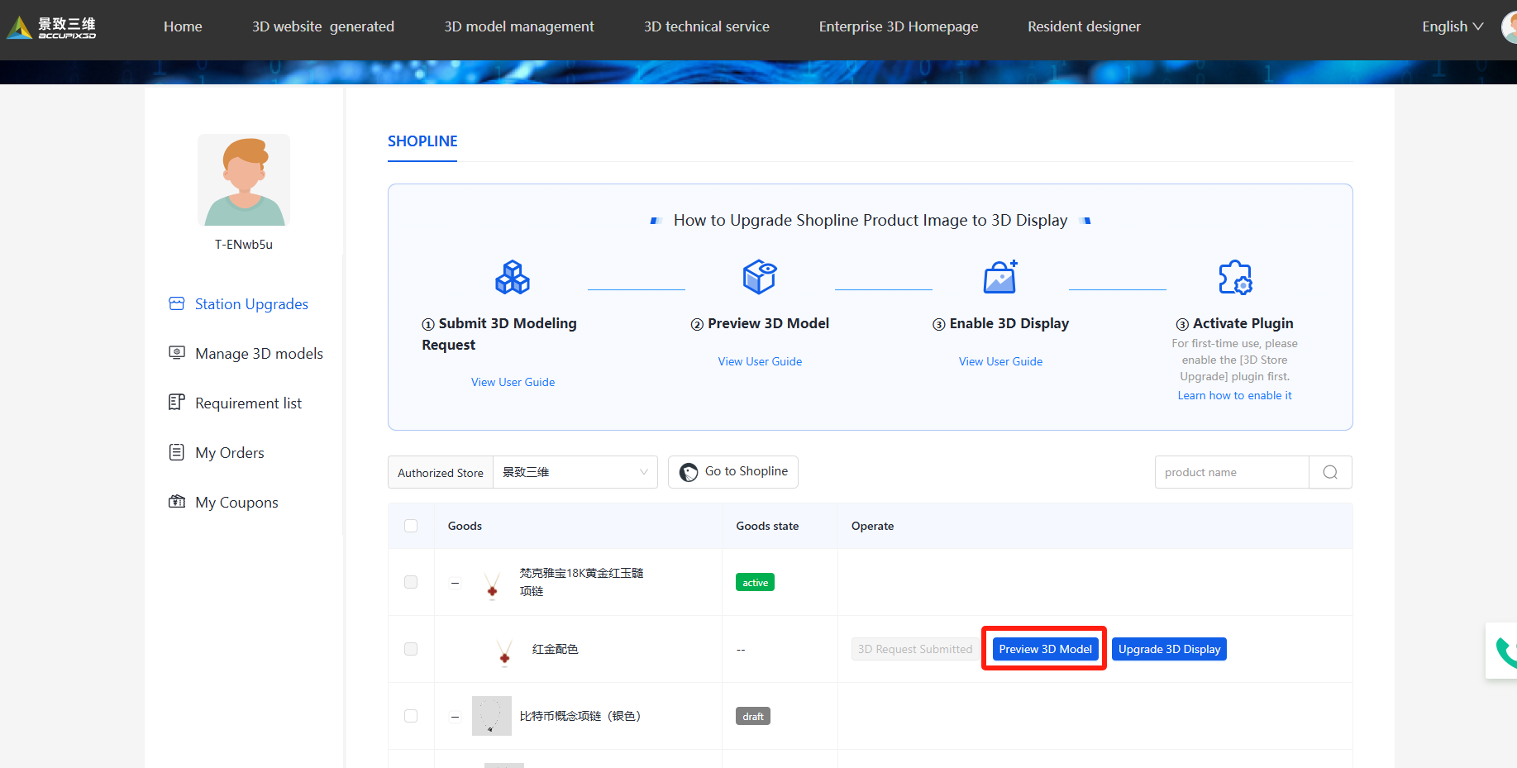Click the Activate Plugin puzzle icon

1235,277
